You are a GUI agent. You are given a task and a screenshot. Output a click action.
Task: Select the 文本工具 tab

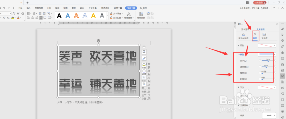click(131, 8)
